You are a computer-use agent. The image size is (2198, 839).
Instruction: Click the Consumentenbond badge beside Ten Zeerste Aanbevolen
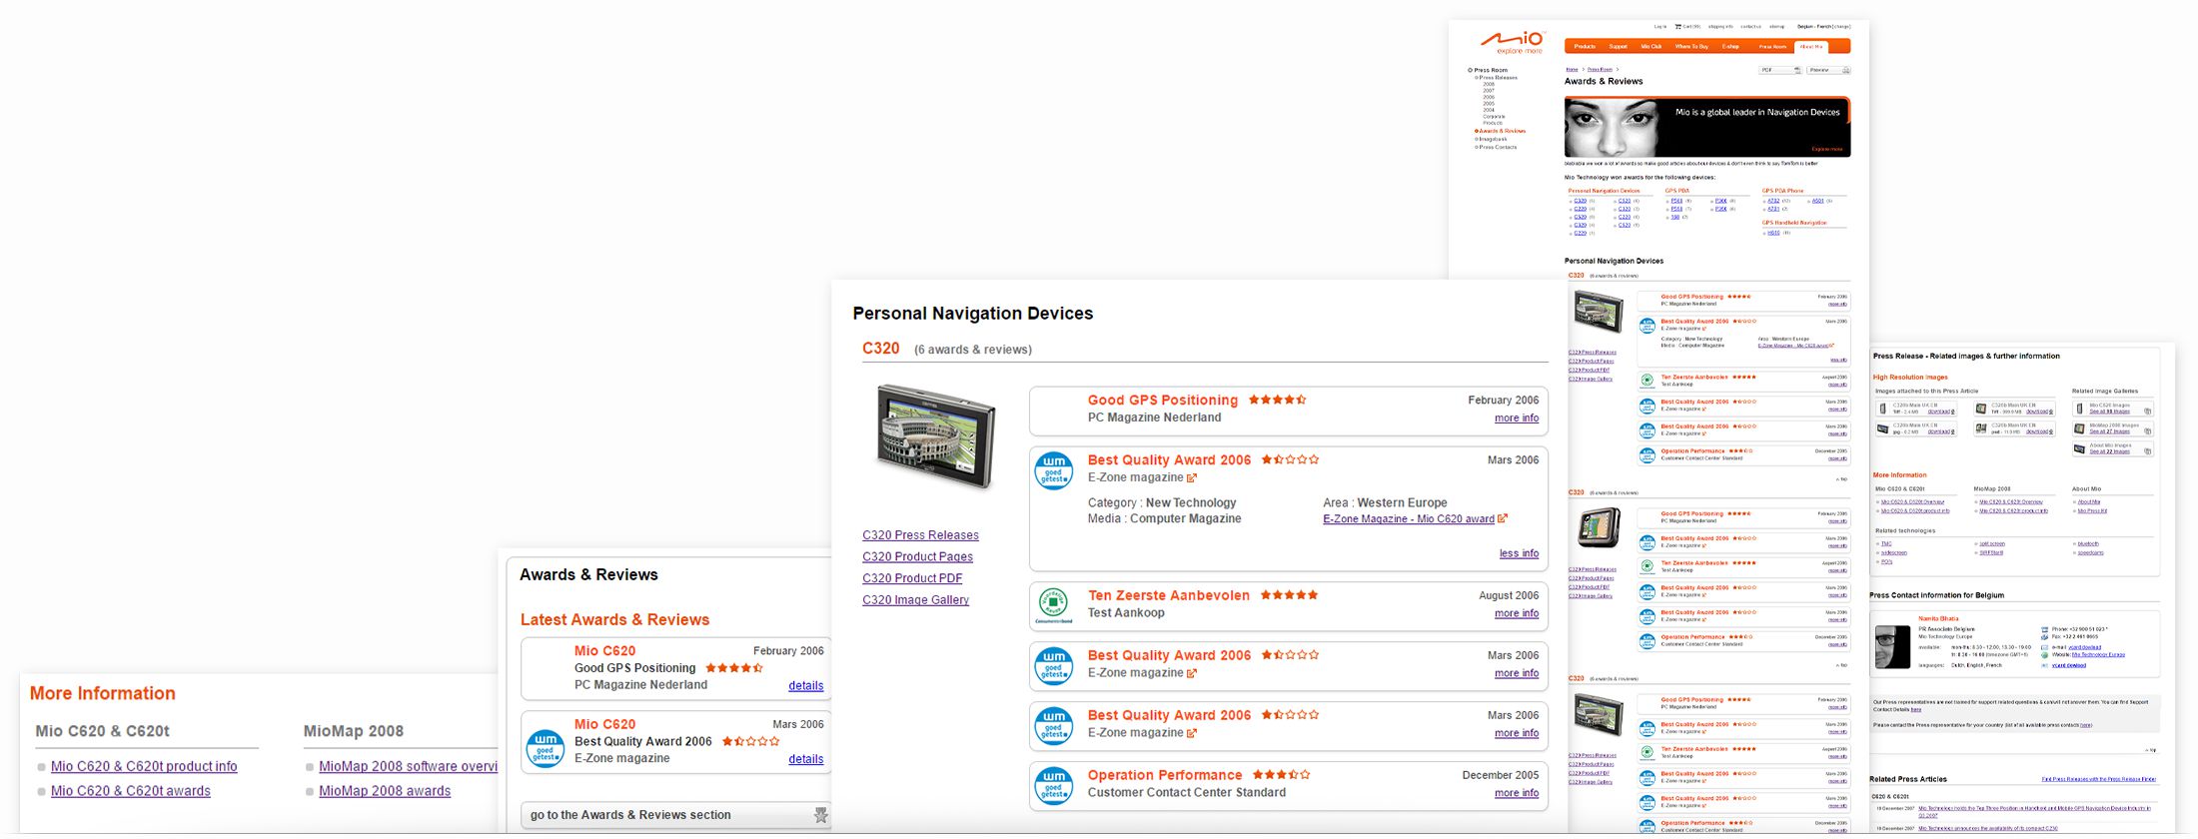[x=1054, y=606]
